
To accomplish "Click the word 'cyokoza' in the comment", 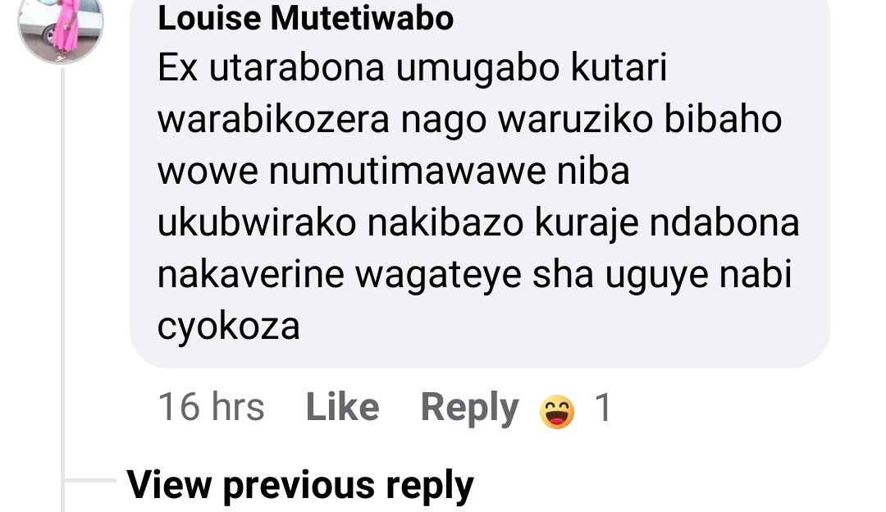I will click(x=228, y=327).
